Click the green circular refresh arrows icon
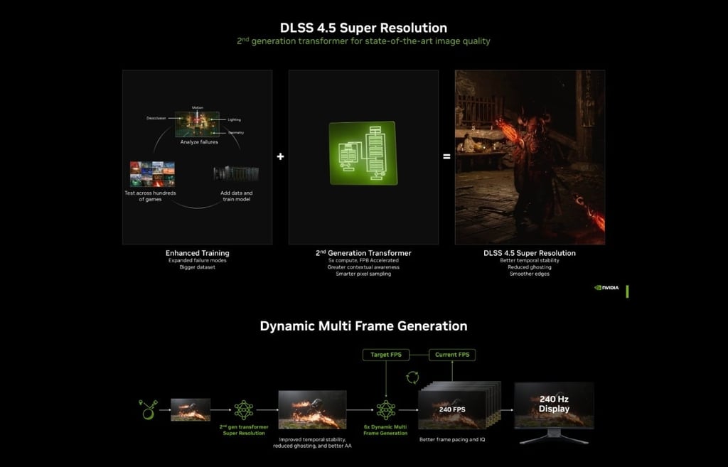728x467 pixels. [x=412, y=377]
